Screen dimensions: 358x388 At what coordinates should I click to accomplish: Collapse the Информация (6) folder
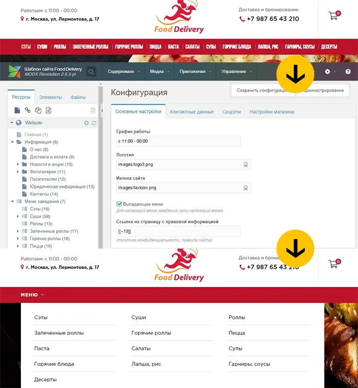point(12,142)
